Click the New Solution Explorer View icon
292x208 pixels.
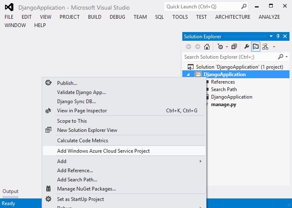click(x=48, y=130)
